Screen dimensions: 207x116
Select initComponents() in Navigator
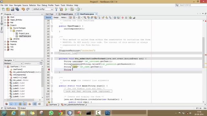(19, 75)
